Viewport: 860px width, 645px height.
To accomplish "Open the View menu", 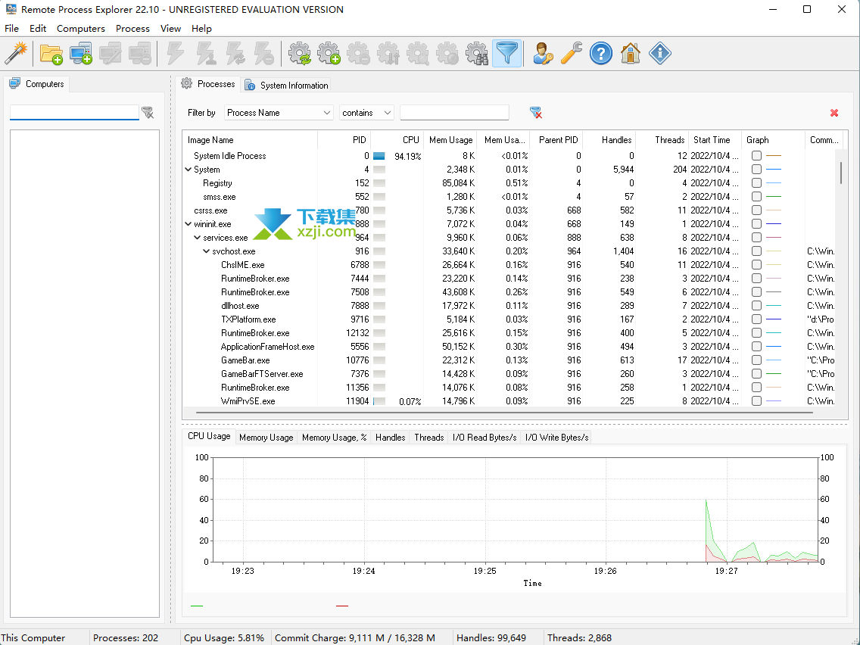I will [x=170, y=29].
